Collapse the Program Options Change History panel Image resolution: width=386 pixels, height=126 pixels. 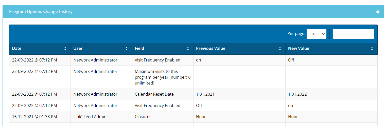click(378, 12)
